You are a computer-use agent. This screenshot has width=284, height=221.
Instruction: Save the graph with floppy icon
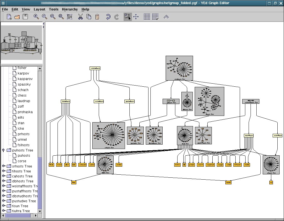[x=25, y=17]
